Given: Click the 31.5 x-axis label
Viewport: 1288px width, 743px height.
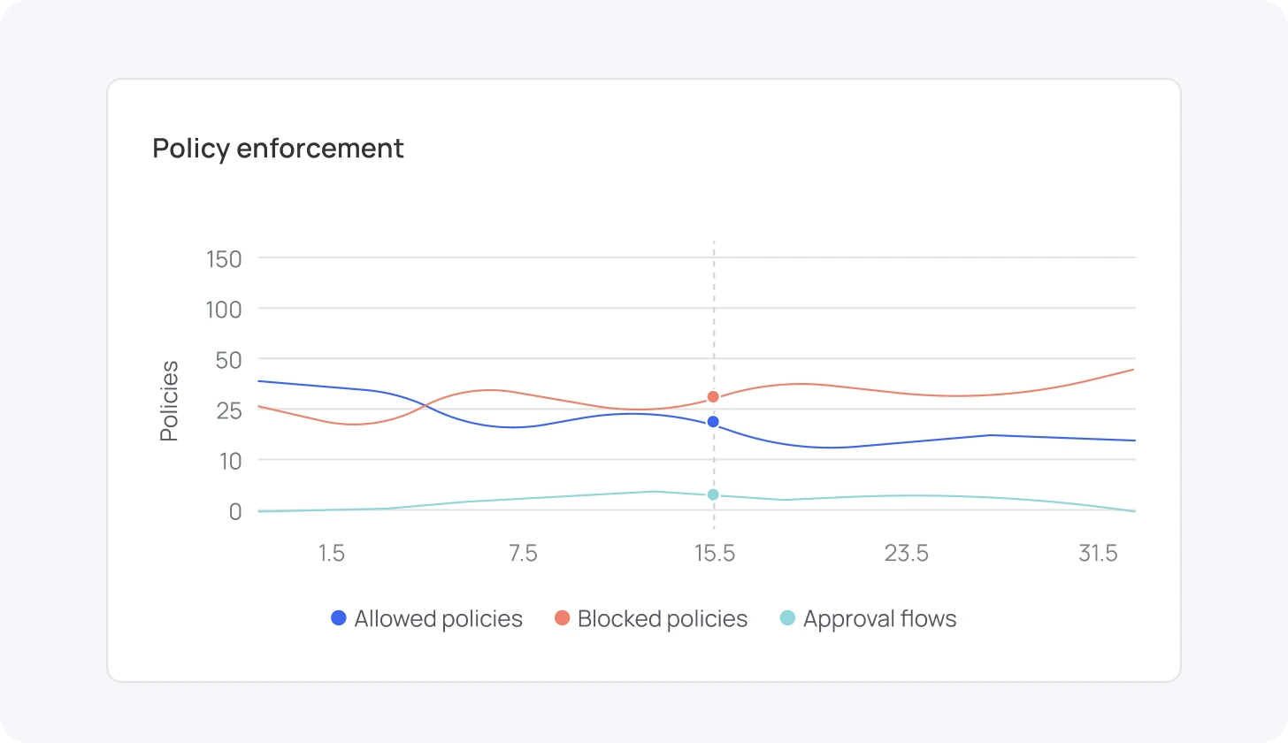Looking at the screenshot, I should [x=1098, y=554].
